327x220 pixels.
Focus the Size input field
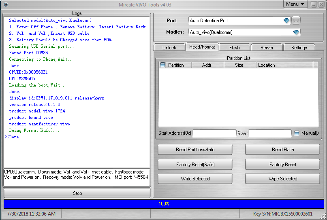point(270,133)
